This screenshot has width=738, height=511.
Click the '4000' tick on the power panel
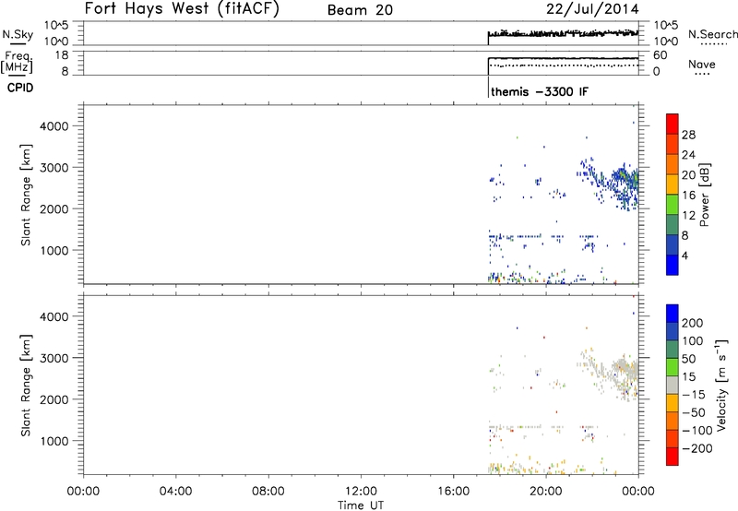(x=54, y=126)
